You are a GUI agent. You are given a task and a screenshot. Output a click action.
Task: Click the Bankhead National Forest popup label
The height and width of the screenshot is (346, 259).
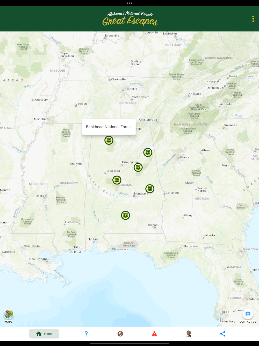109,127
